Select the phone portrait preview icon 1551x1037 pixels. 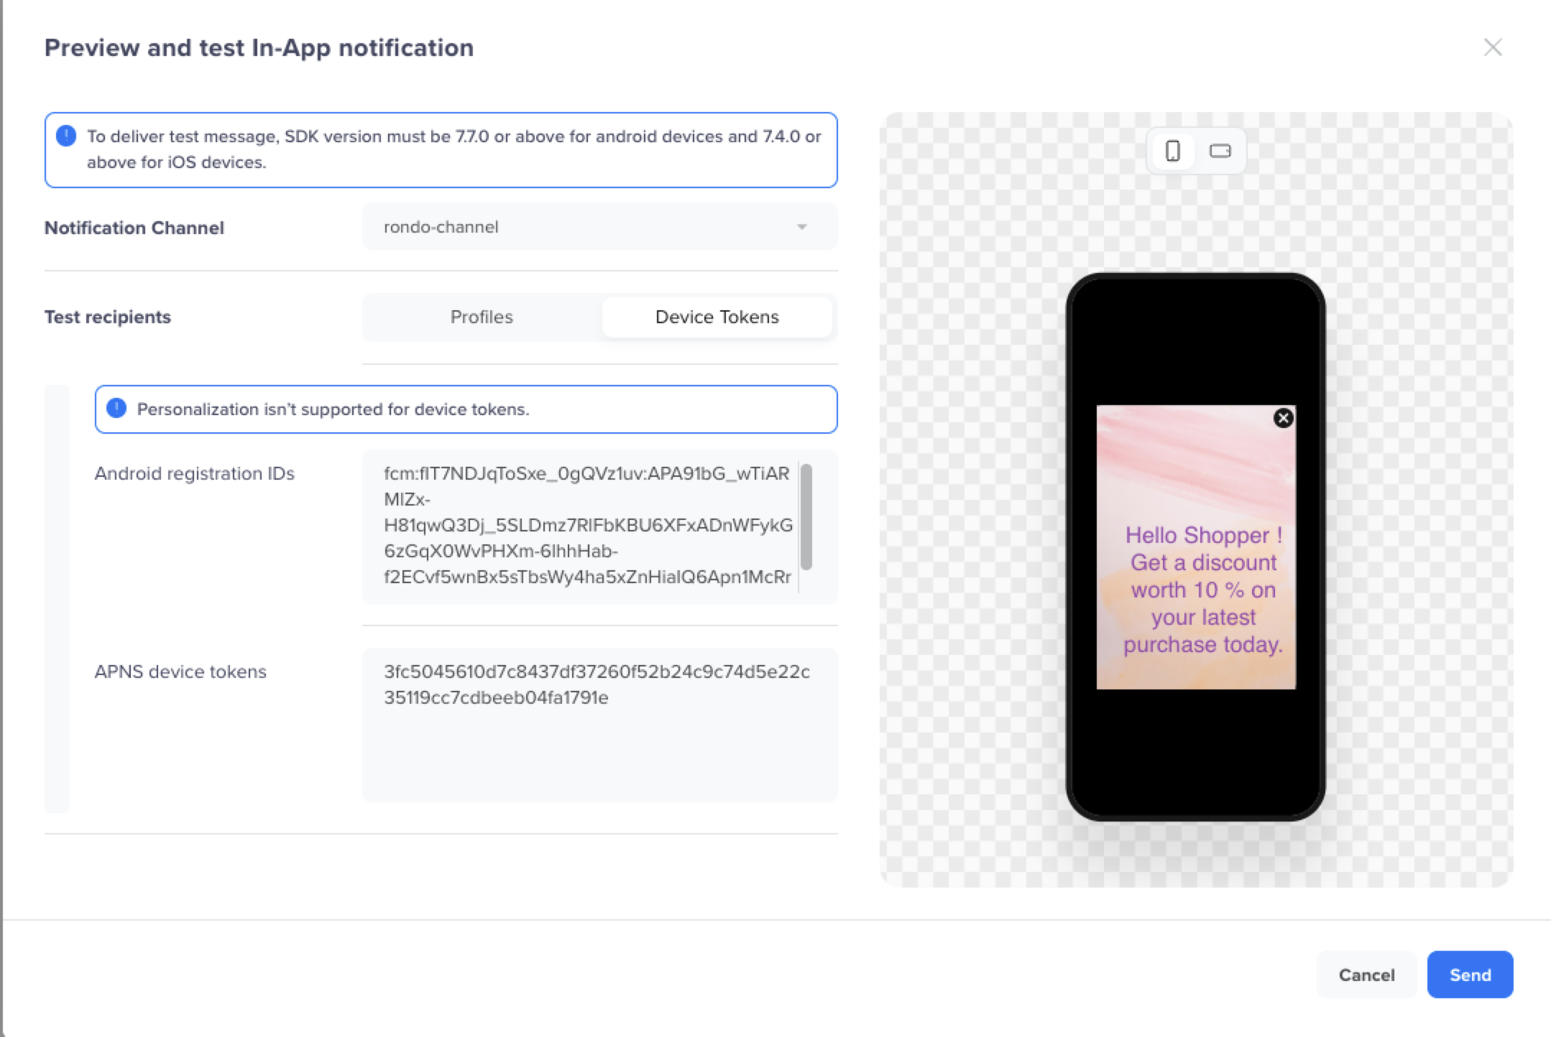(x=1174, y=150)
